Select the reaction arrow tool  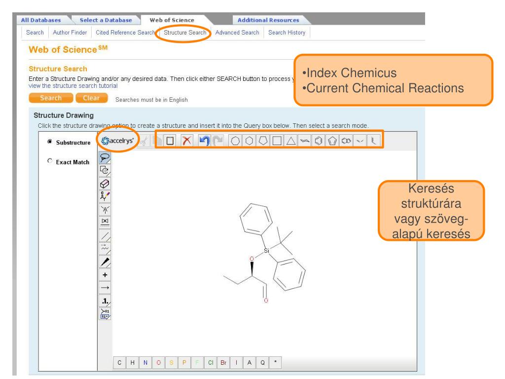(x=105, y=288)
